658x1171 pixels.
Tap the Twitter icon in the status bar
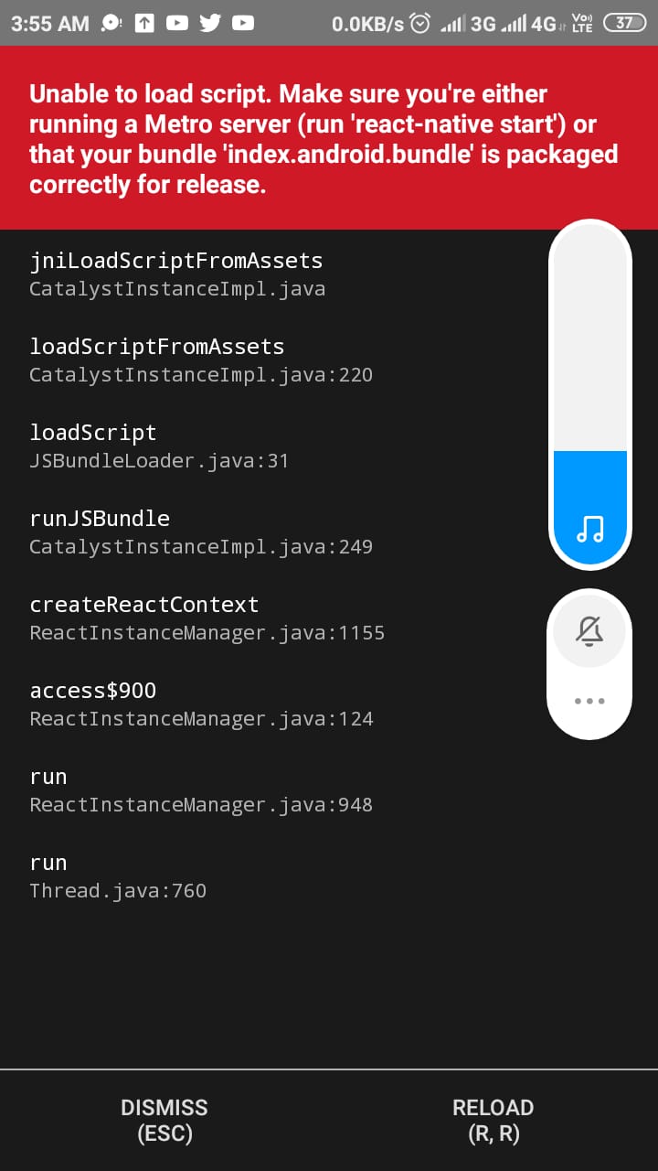[x=209, y=23]
